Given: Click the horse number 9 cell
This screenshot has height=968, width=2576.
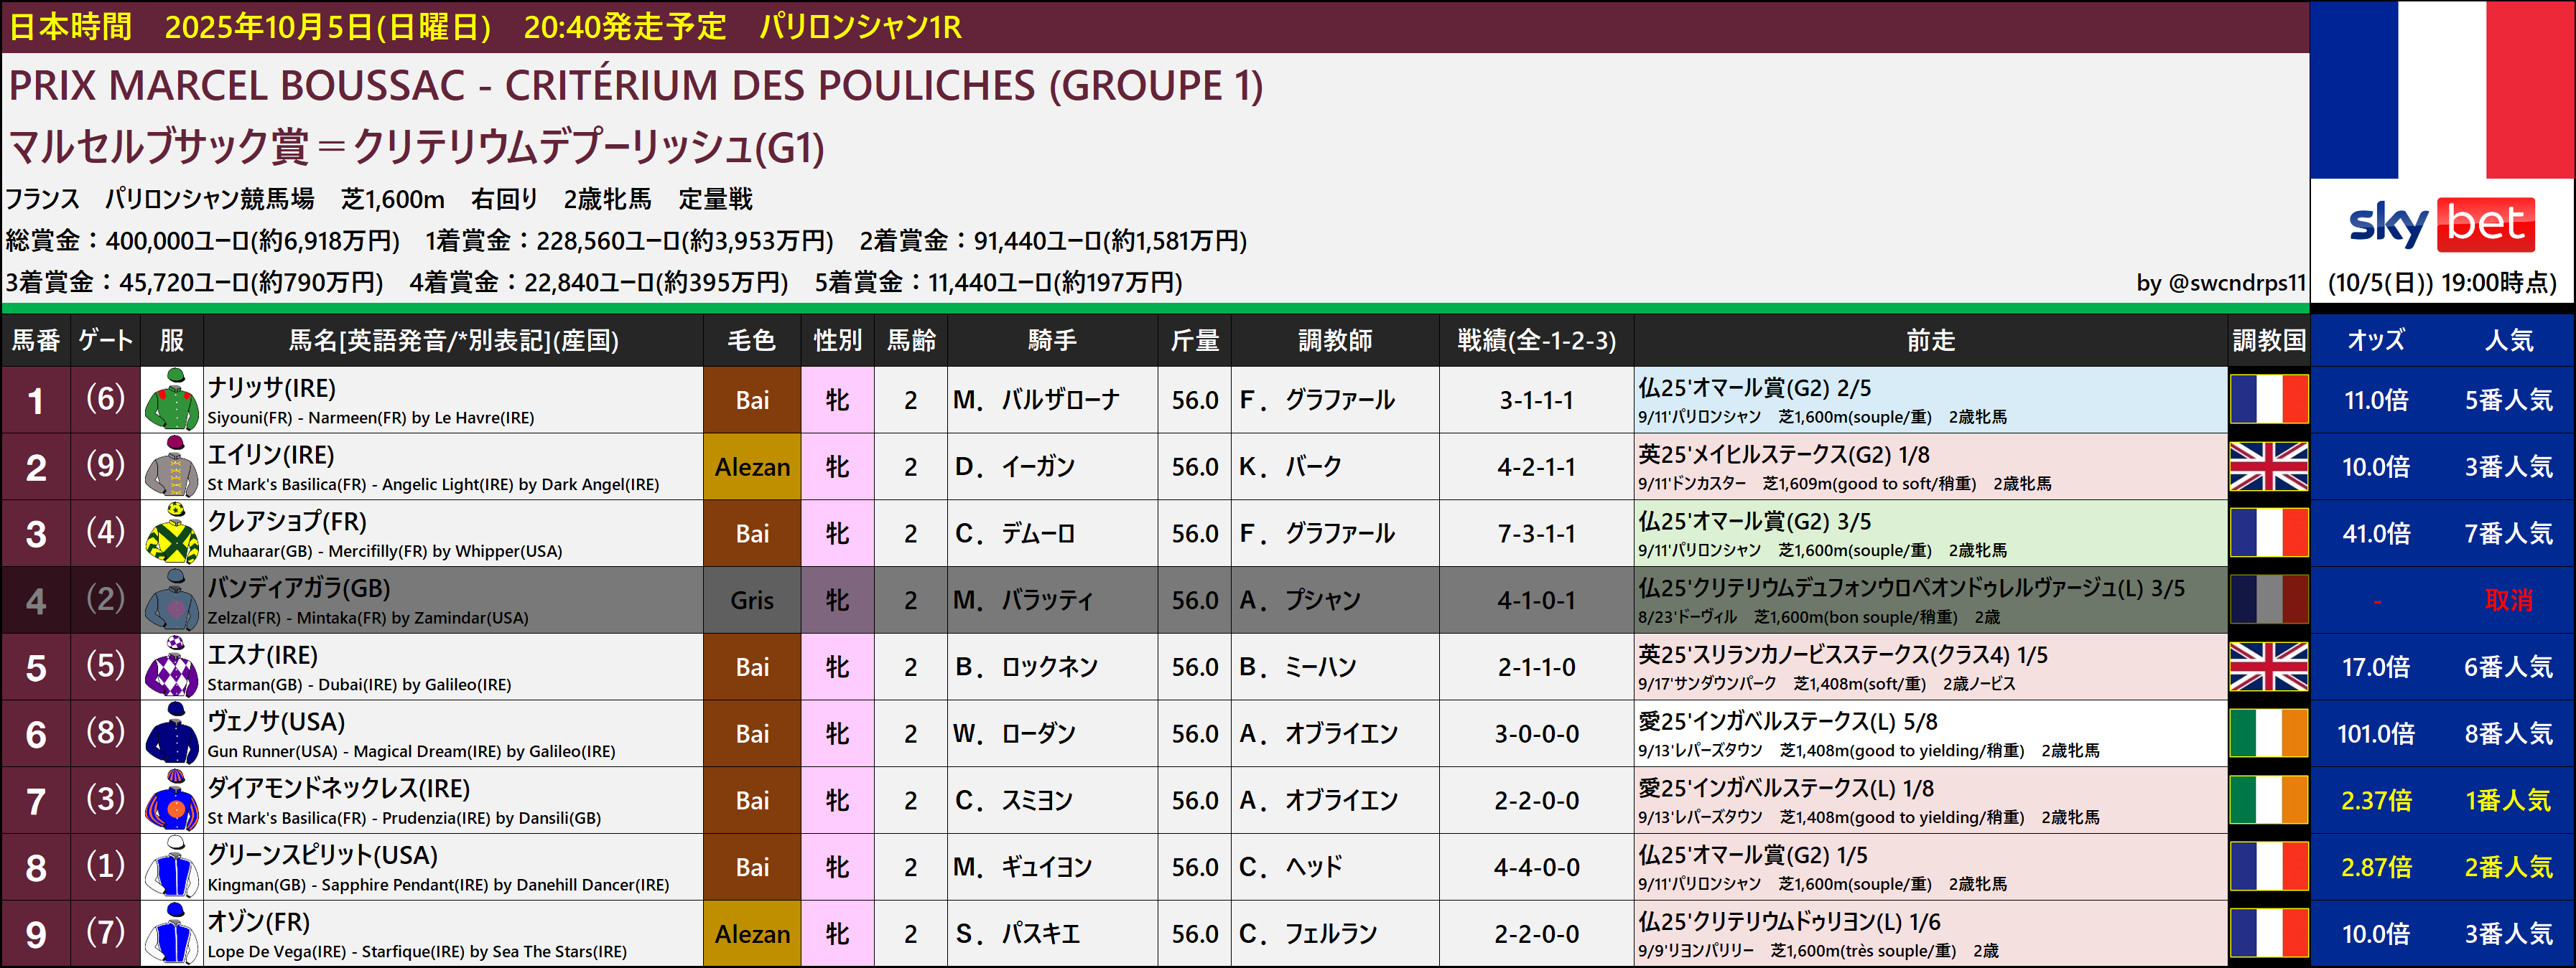Looking at the screenshot, I should coord(36,934).
